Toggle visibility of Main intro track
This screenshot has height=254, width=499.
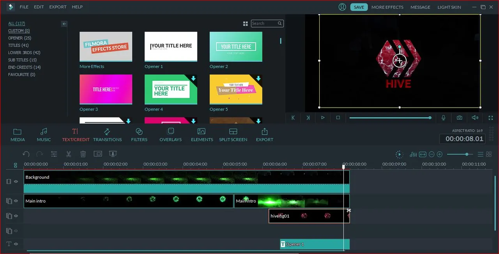click(x=16, y=201)
